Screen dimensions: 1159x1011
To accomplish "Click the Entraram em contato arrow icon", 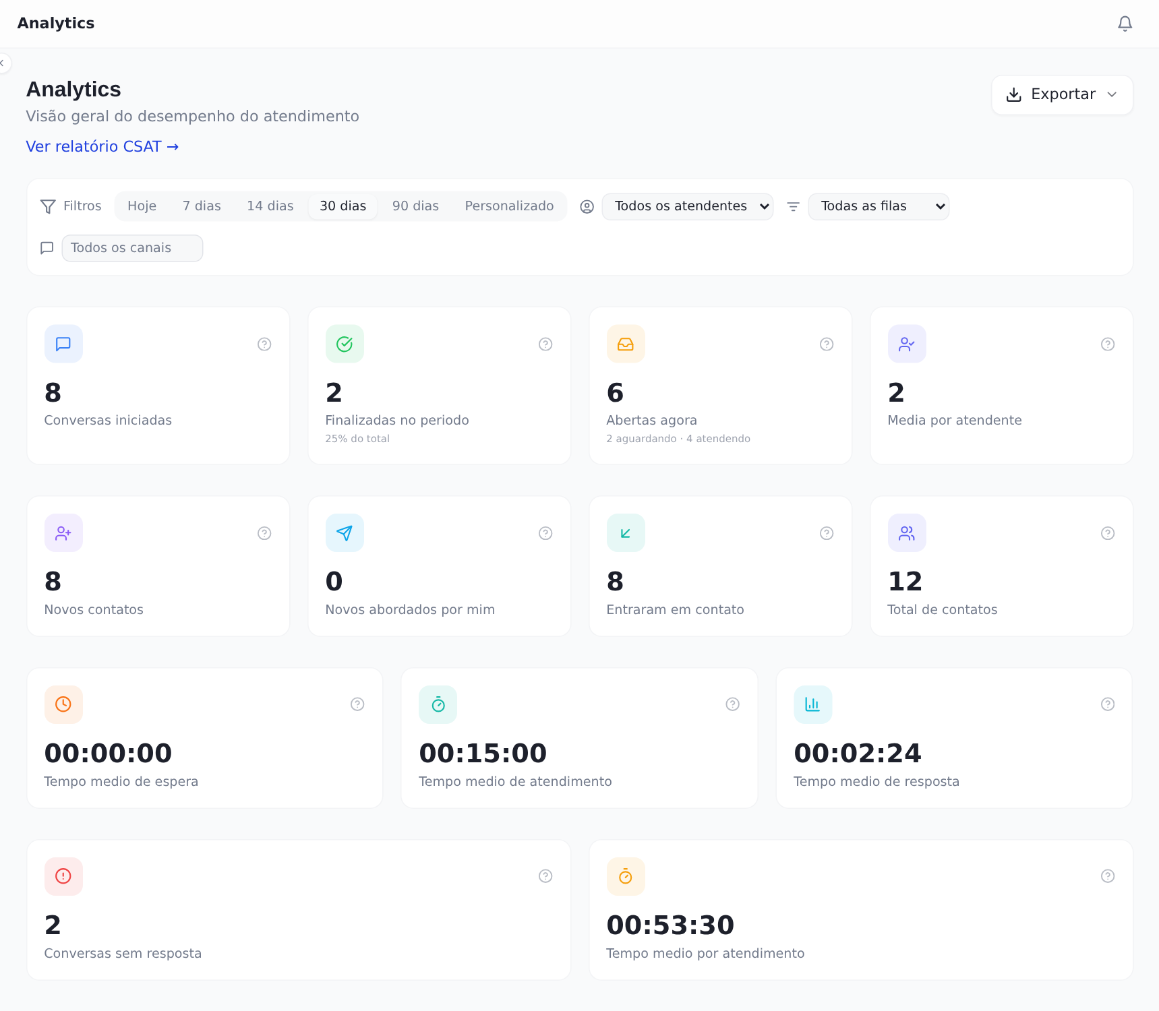I will (626, 533).
